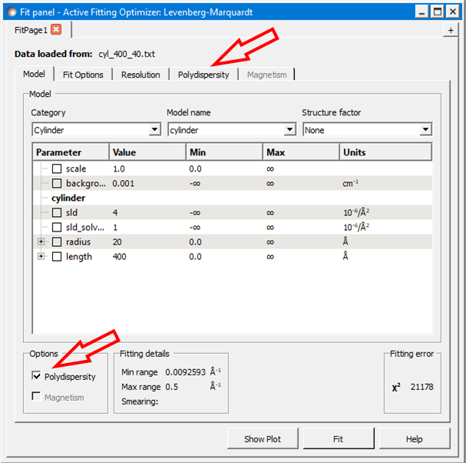Image resolution: width=466 pixels, height=463 pixels.
Task: Open the Structure factor dropdown
Action: 367,130
